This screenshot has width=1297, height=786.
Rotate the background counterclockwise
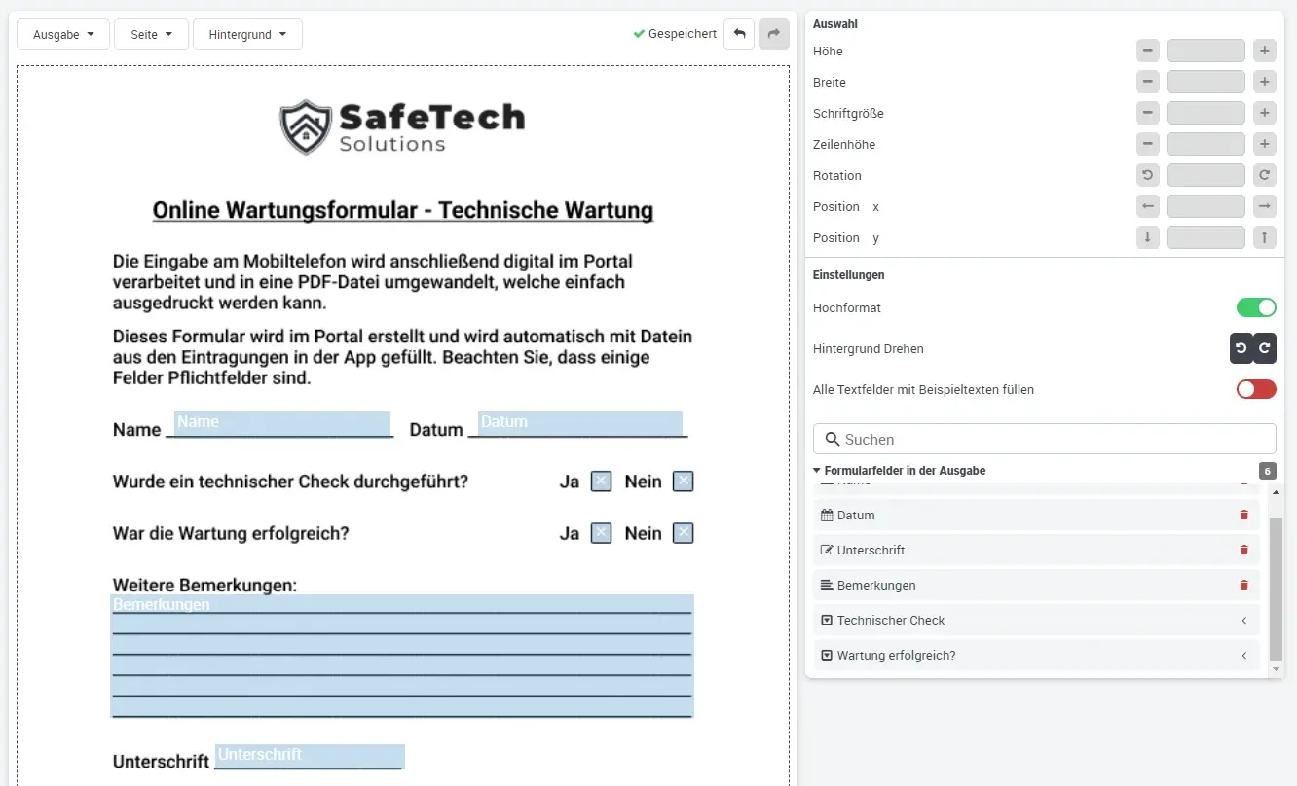[x=1240, y=348]
